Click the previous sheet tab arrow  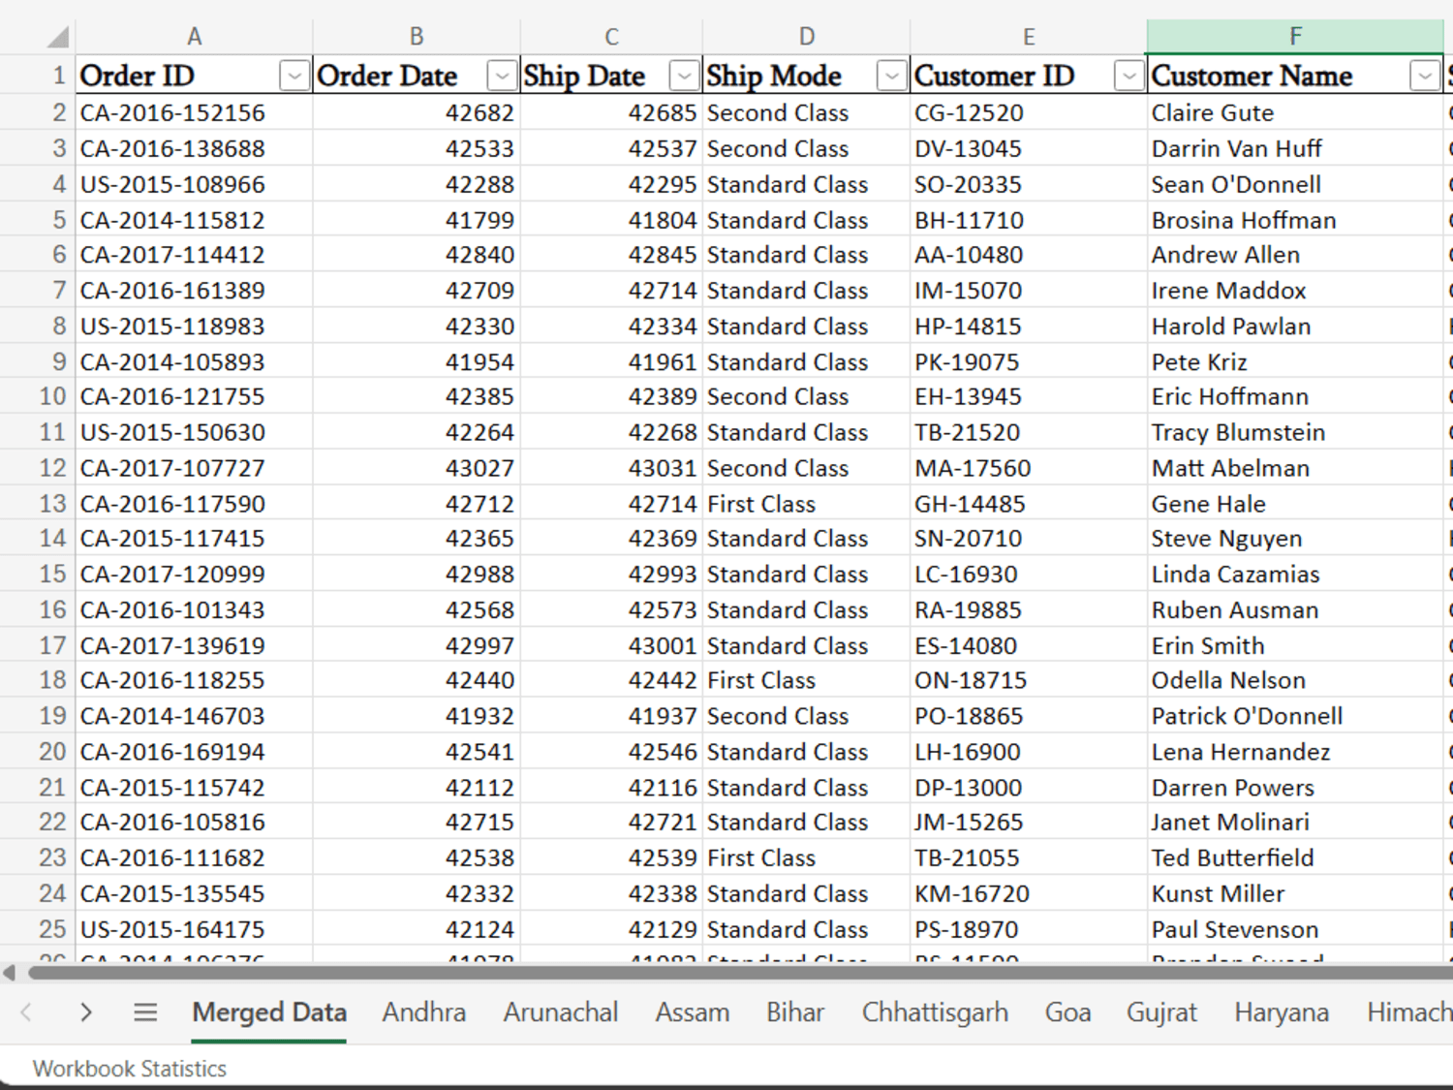(26, 1012)
